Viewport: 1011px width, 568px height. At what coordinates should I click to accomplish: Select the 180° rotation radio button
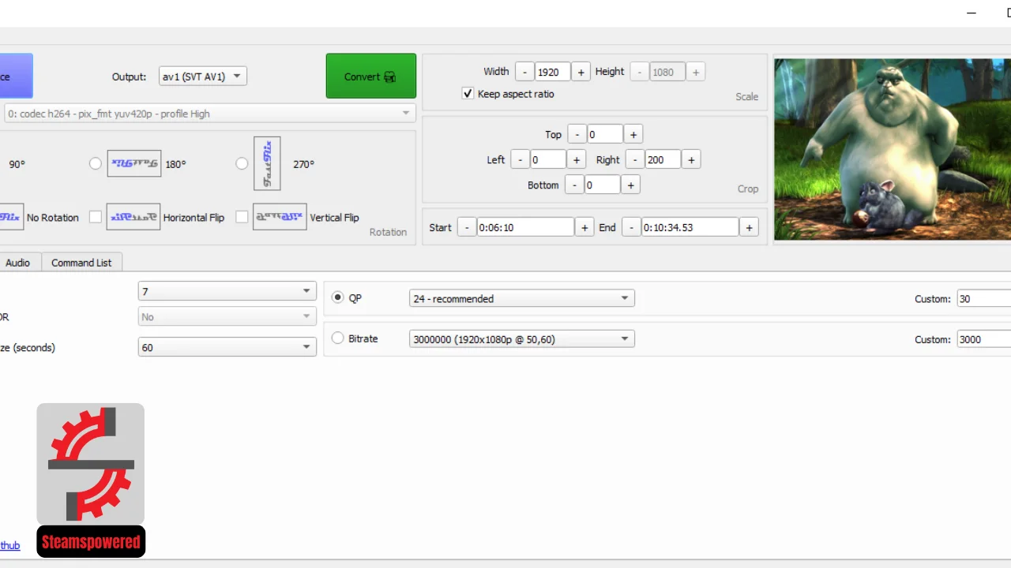[x=96, y=163]
